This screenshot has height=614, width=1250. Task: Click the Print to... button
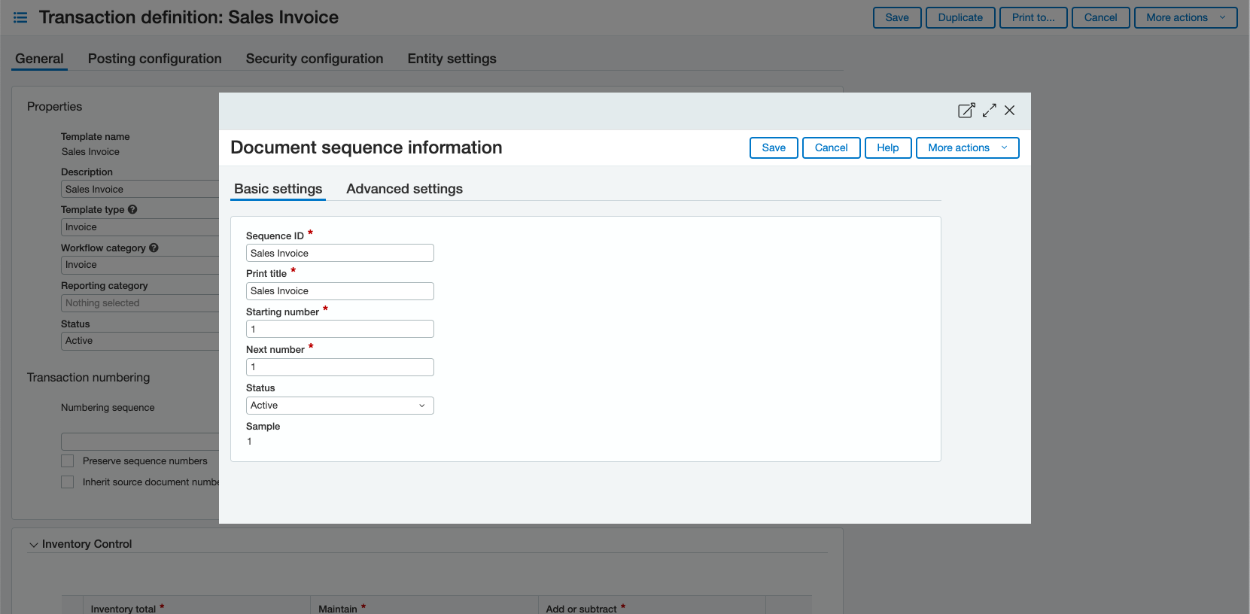click(x=1033, y=17)
